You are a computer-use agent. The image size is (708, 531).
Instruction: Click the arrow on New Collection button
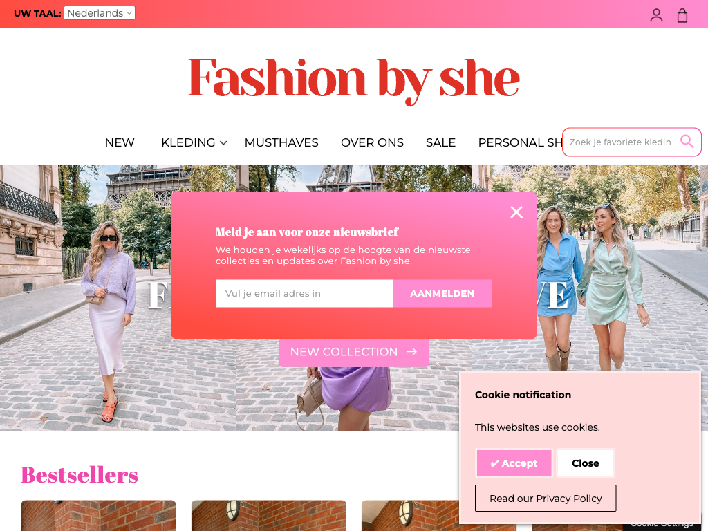click(x=411, y=352)
